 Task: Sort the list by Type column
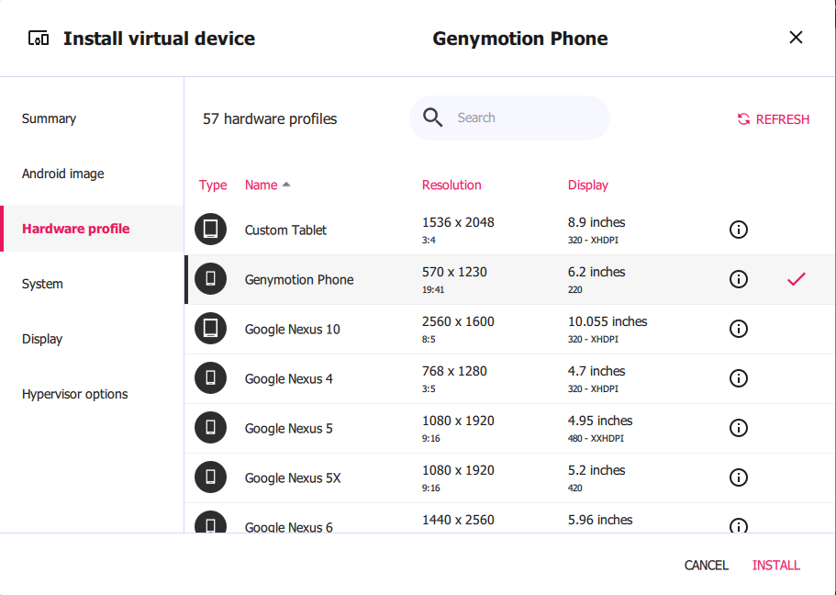tap(213, 185)
